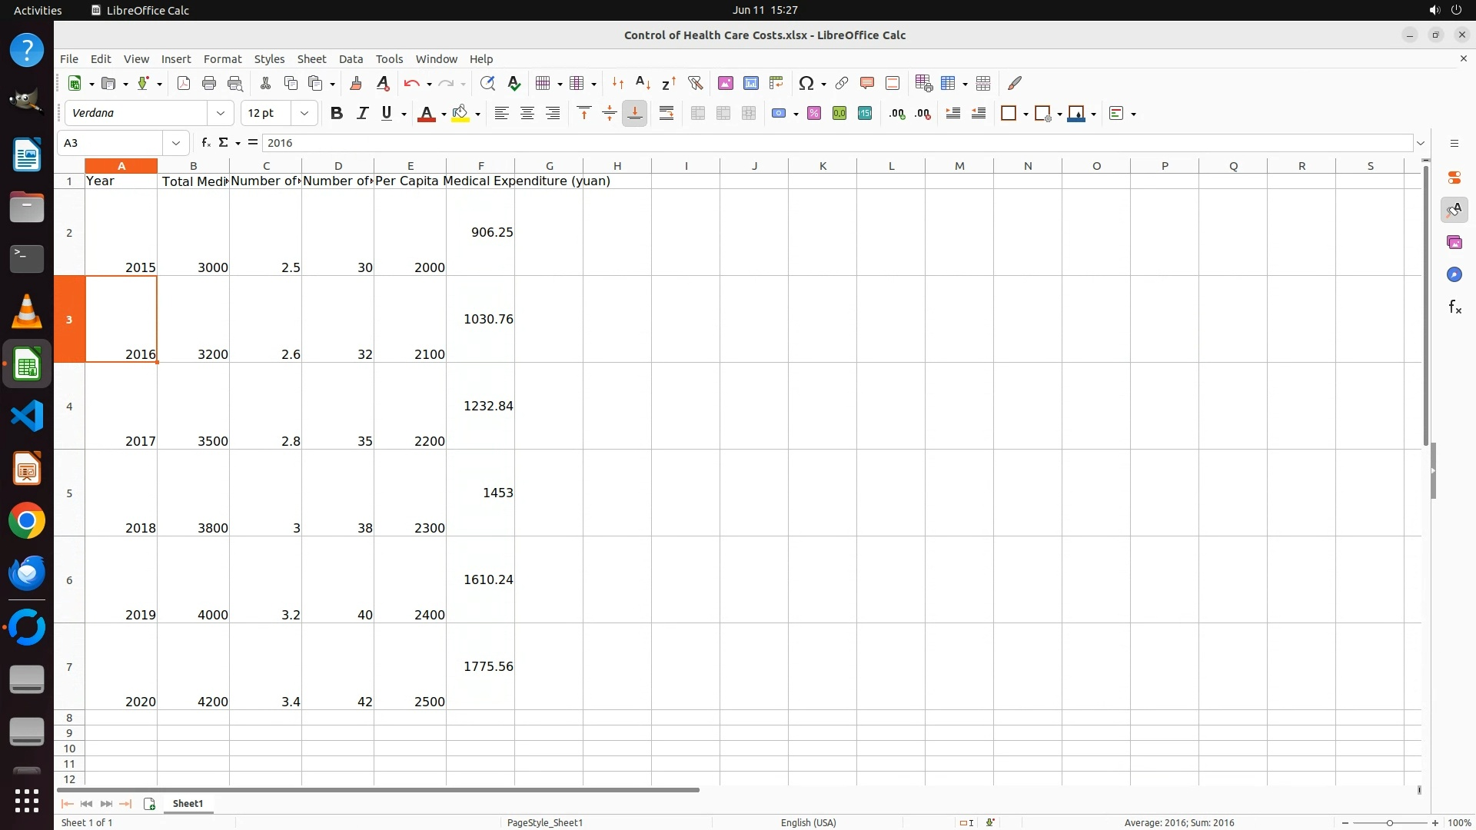Open the Function Wizard beside formula bar
This screenshot has width=1476, height=830.
click(205, 143)
